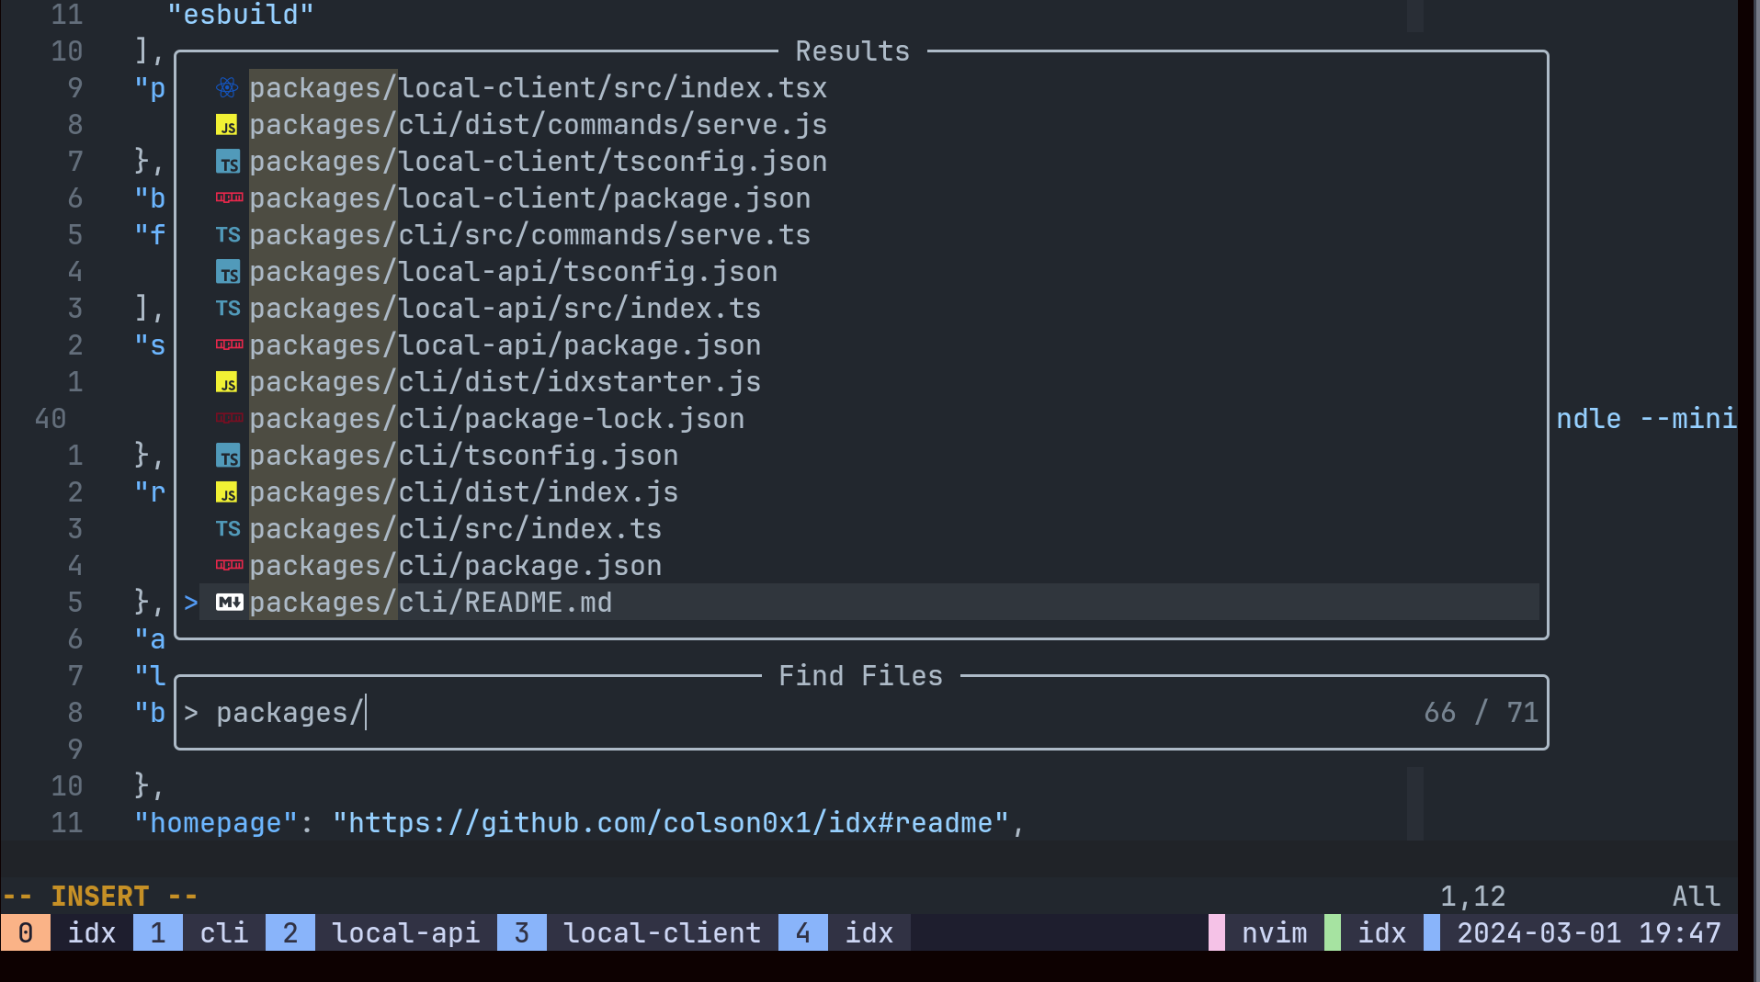1760x982 pixels.
Task: Click the TS icon beside cli/src/index.ts
Action: coord(228,529)
